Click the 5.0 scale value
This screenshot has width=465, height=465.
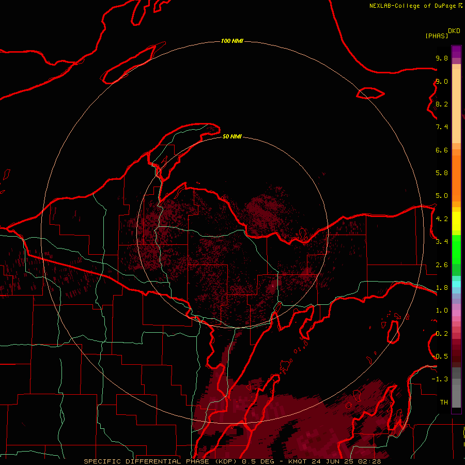tap(442, 196)
